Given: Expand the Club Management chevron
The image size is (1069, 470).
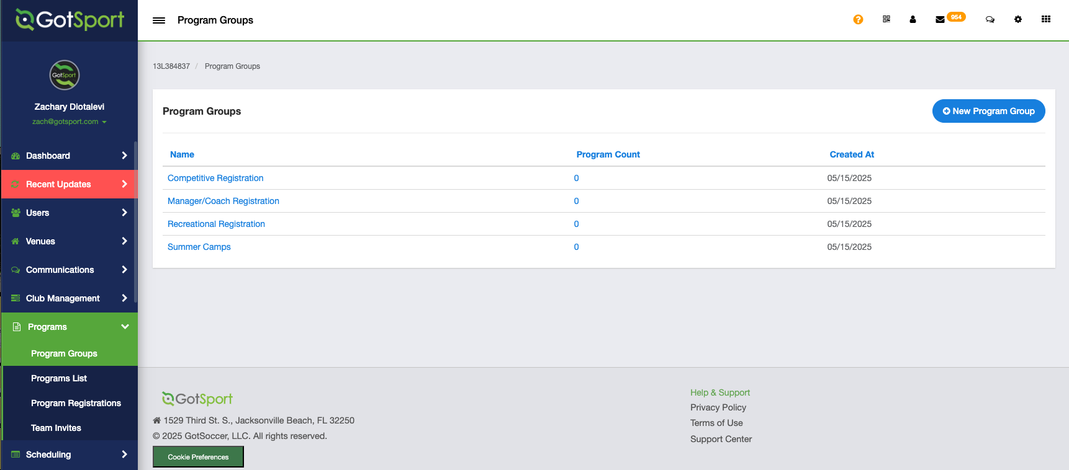Looking at the screenshot, I should tap(124, 298).
